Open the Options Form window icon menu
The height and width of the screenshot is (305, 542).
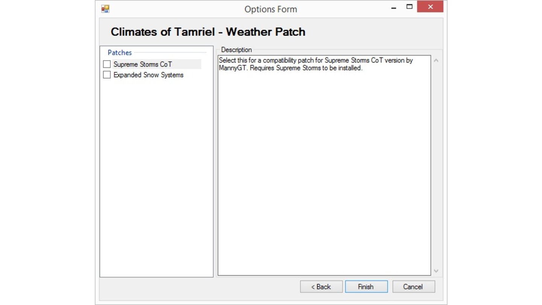[x=105, y=9]
